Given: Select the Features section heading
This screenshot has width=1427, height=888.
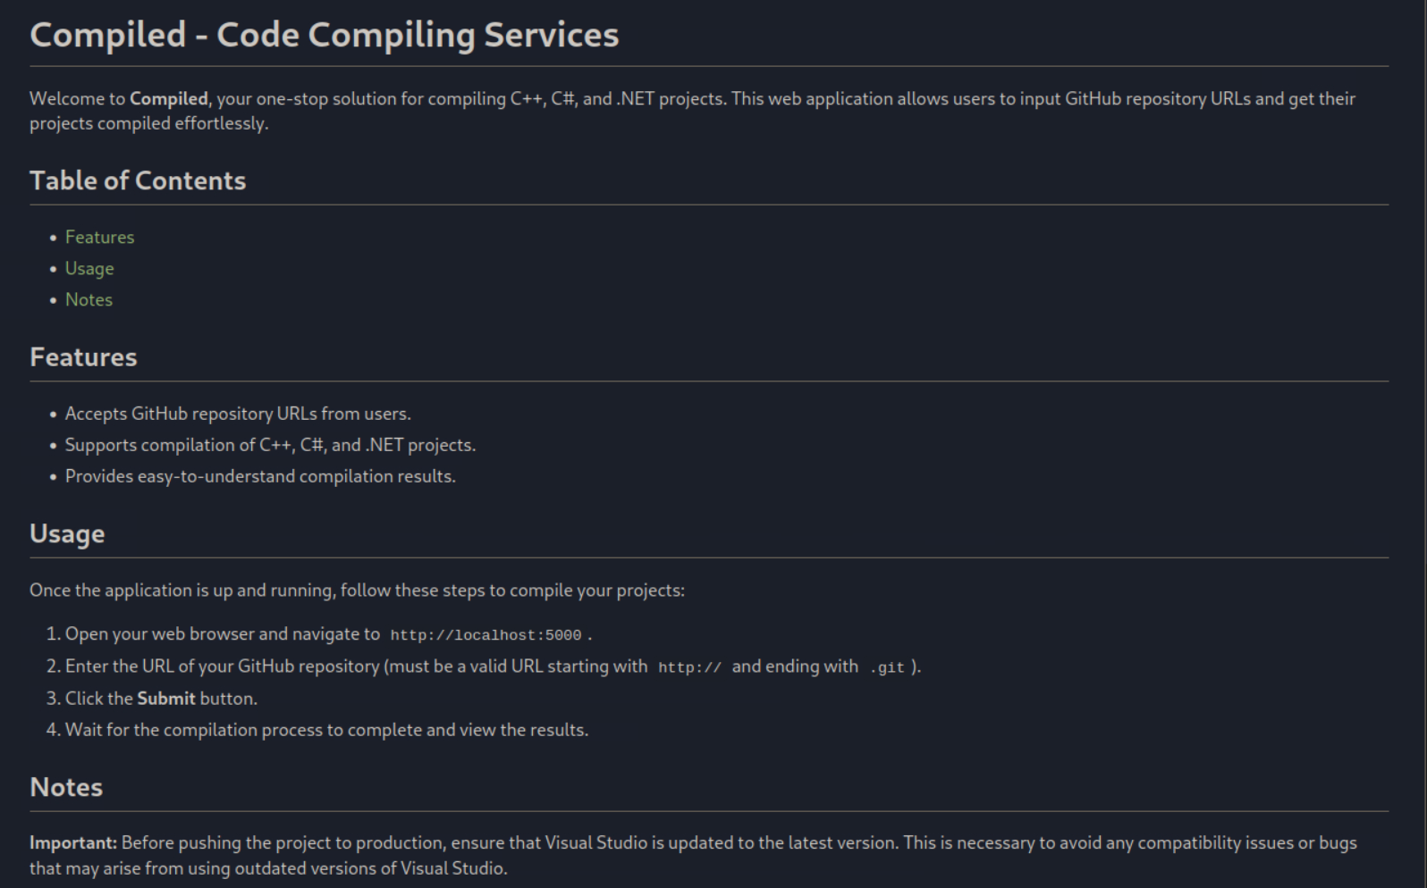Looking at the screenshot, I should [x=83, y=357].
